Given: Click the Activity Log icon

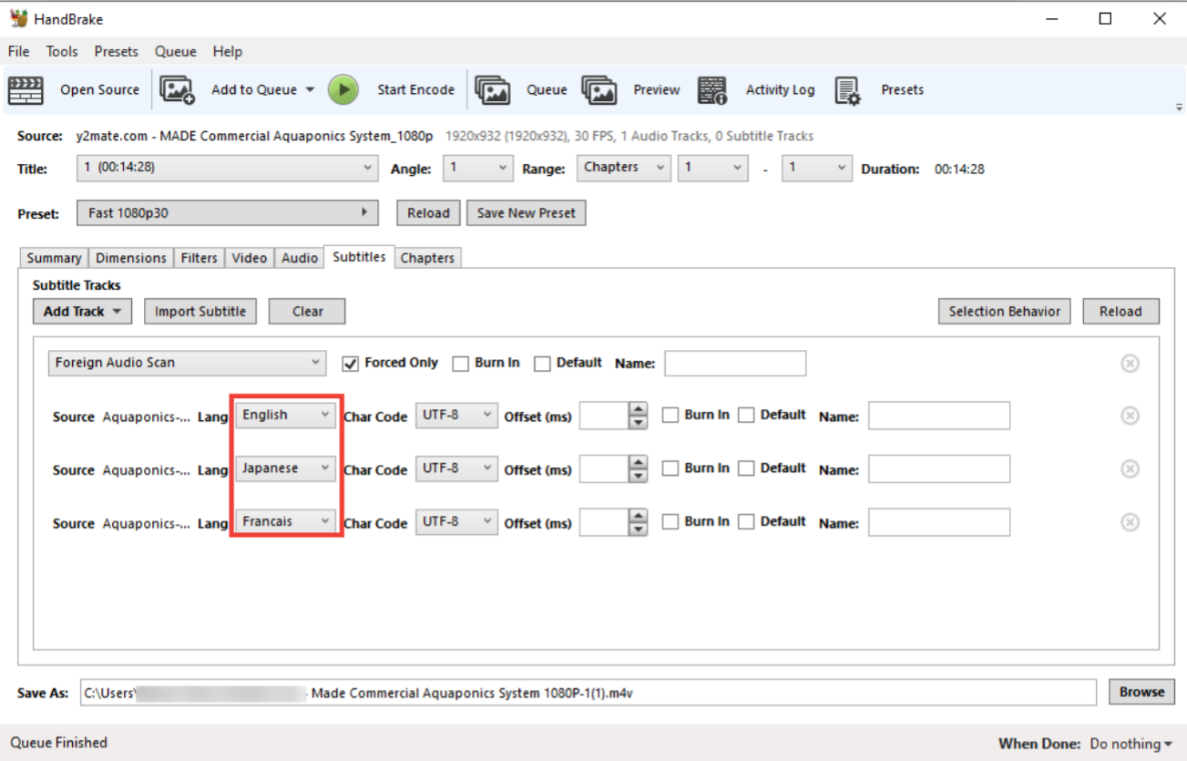Looking at the screenshot, I should tap(712, 90).
